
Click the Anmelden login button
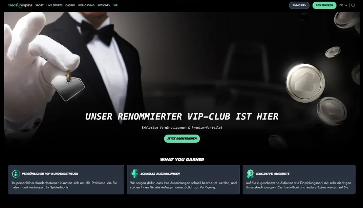(299, 5)
